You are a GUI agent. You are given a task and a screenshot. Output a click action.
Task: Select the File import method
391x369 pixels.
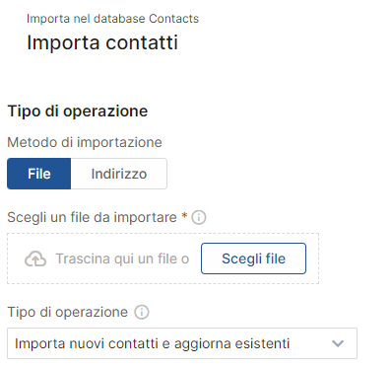[x=38, y=174]
